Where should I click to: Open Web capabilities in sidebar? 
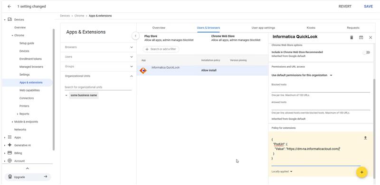pyautogui.click(x=29, y=90)
